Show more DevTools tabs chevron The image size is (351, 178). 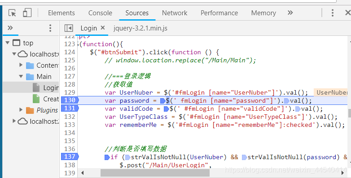click(x=290, y=13)
